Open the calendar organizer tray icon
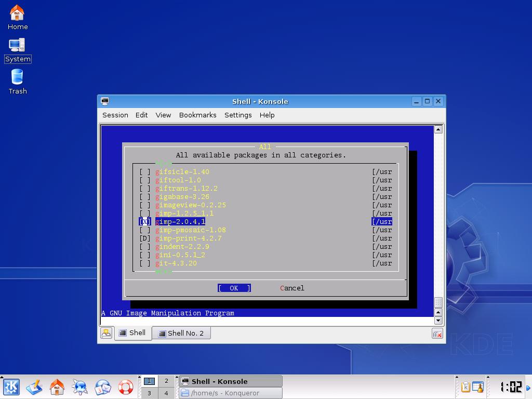 coord(478,387)
